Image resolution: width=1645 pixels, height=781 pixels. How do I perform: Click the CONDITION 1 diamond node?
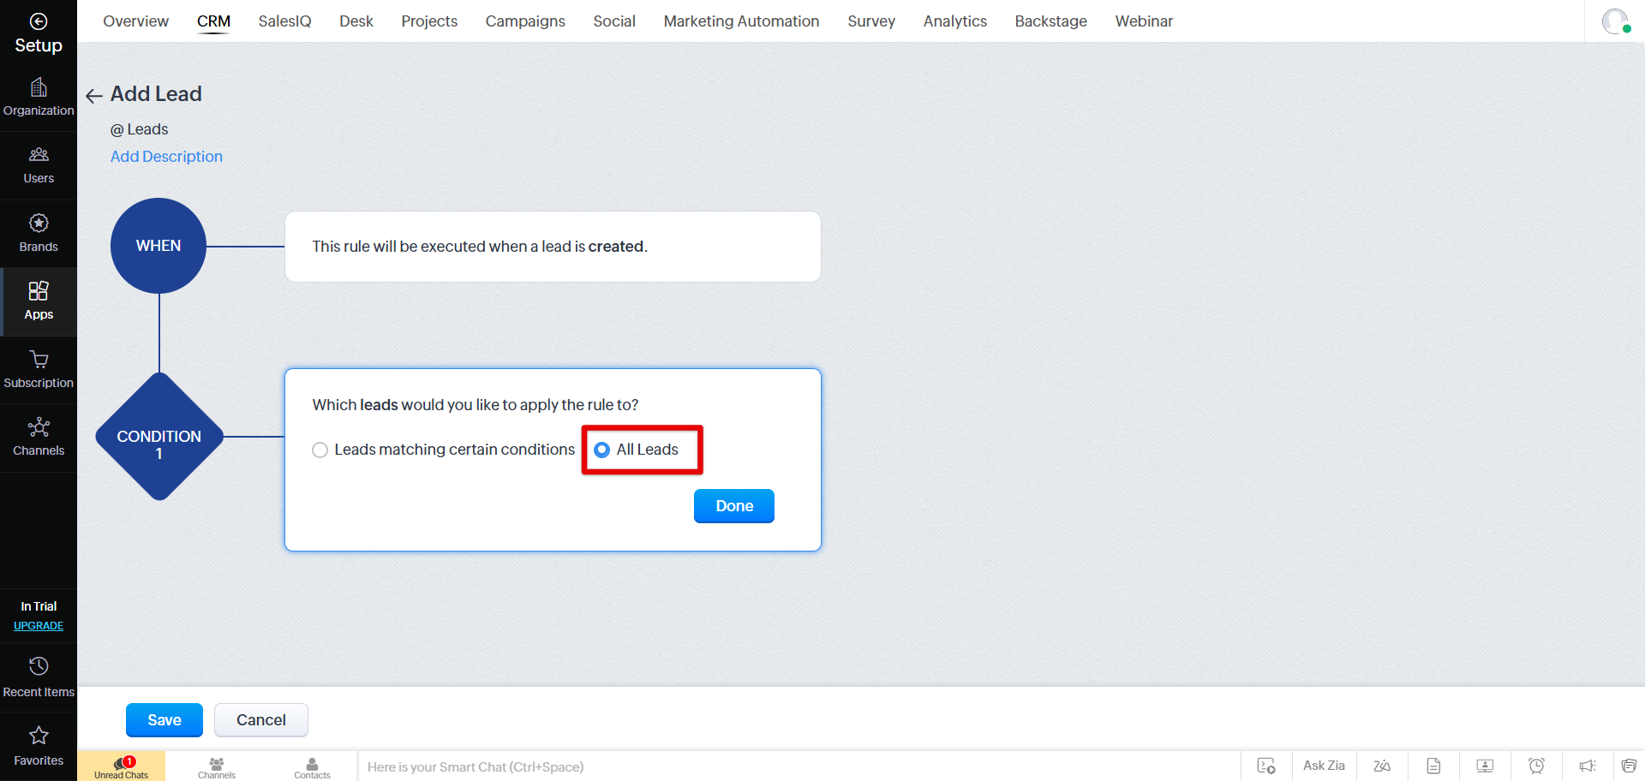[159, 437]
